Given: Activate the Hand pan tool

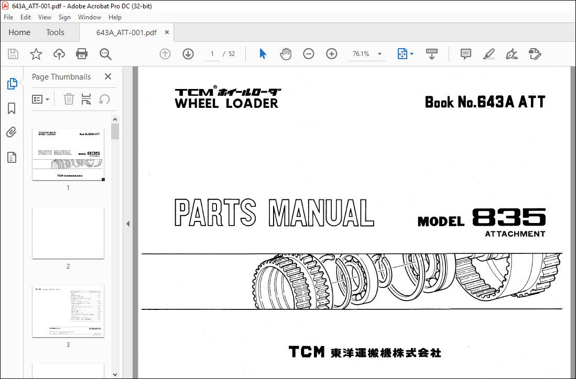Looking at the screenshot, I should pos(286,54).
